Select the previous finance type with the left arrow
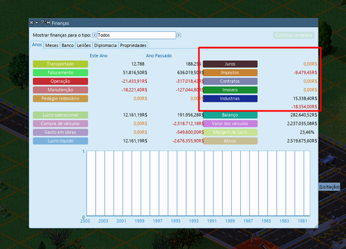 (94, 35)
